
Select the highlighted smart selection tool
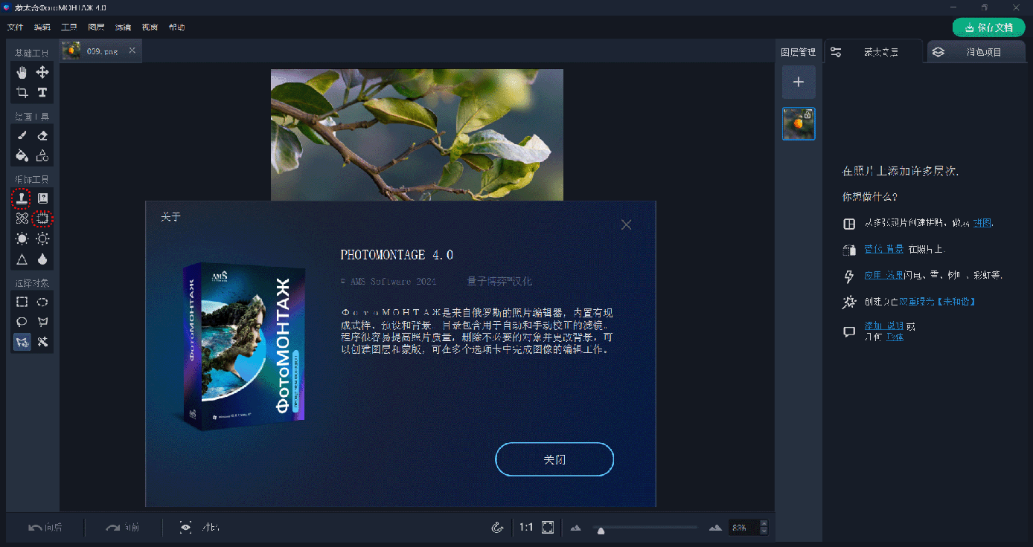[x=22, y=342]
